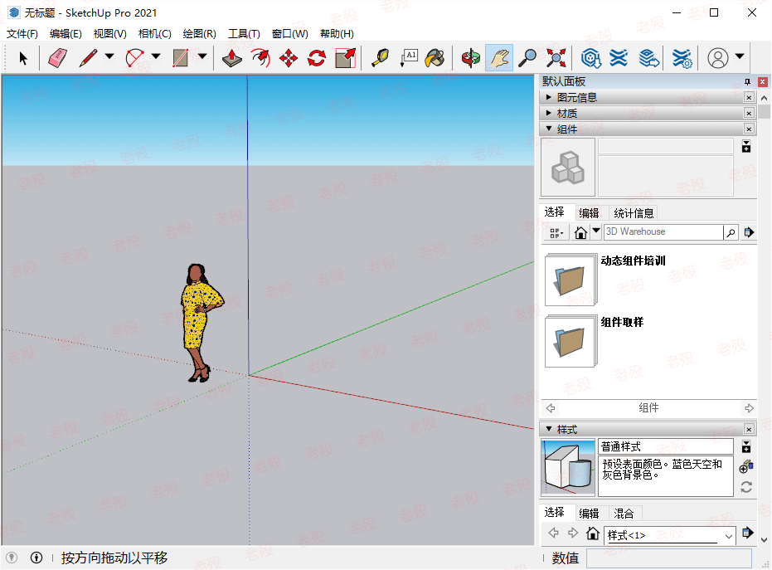Click the 普通样式 name field
The height and width of the screenshot is (570, 772).
666,446
